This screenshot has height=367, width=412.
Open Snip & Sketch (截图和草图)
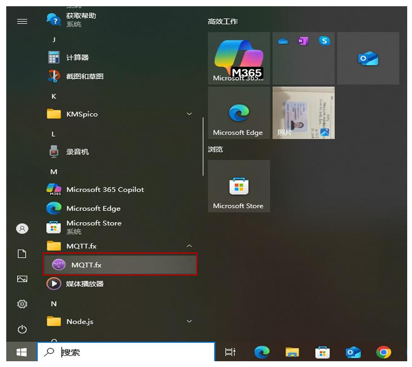[x=120, y=76]
